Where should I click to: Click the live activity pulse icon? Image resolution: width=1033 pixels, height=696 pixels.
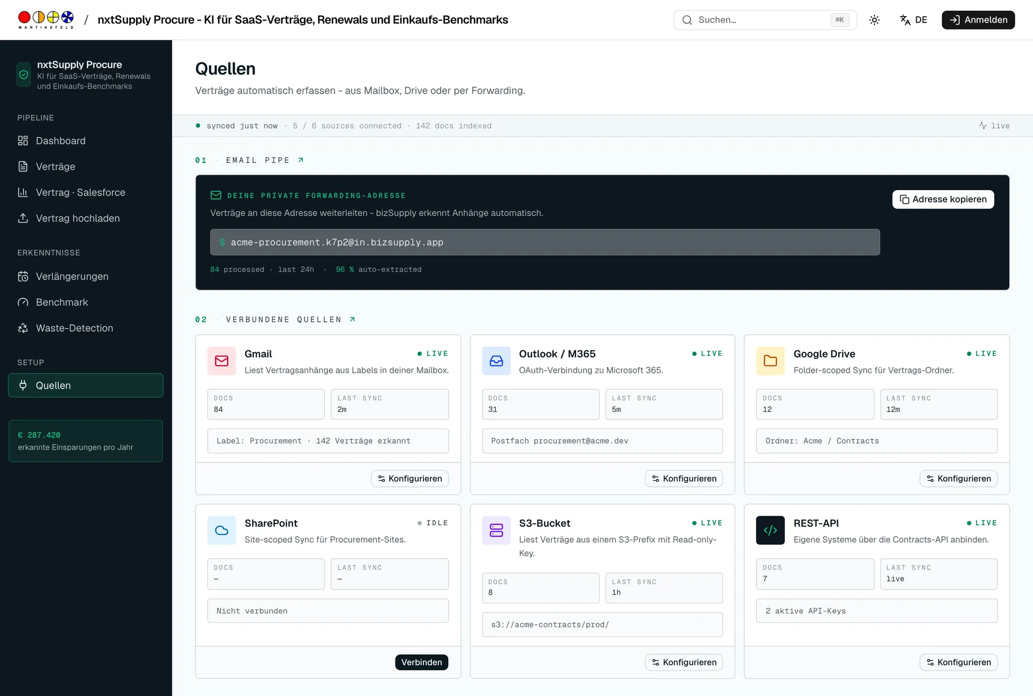tap(982, 125)
